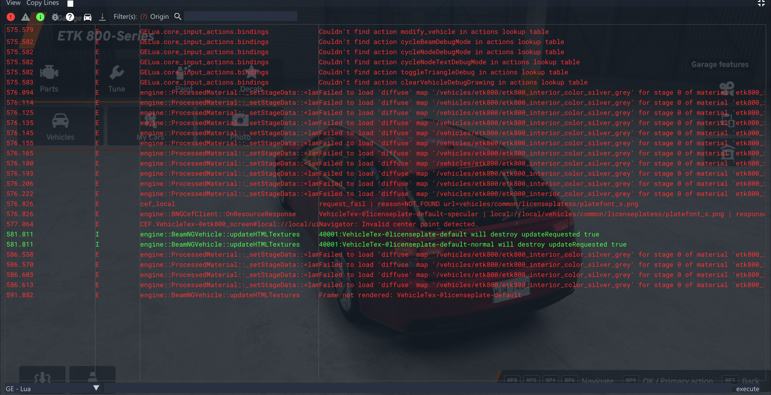Image resolution: width=771 pixels, height=395 pixels.
Task: Click the 'engine::BNGCefClient::OnResourceResponse' origin entry
Action: click(x=218, y=214)
